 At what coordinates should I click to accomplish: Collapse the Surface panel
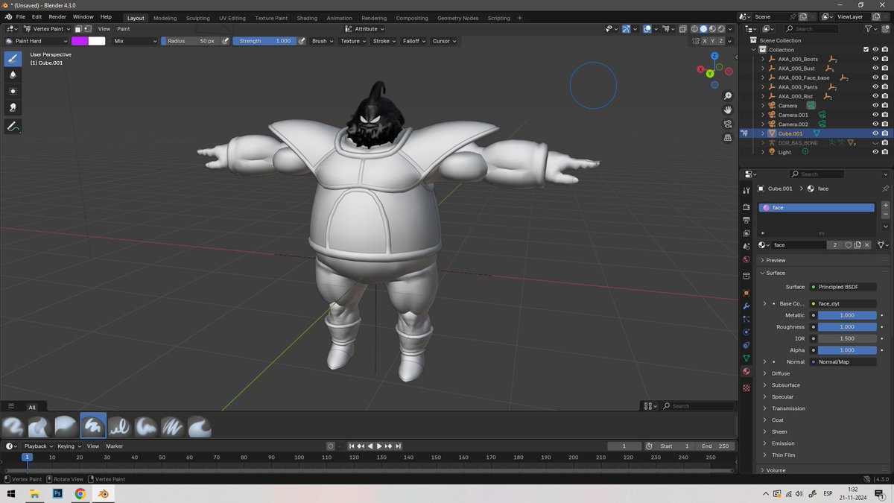pyautogui.click(x=776, y=273)
